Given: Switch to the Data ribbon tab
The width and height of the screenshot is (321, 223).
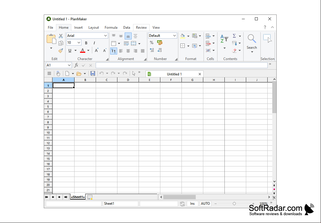Looking at the screenshot, I should (x=127, y=28).
